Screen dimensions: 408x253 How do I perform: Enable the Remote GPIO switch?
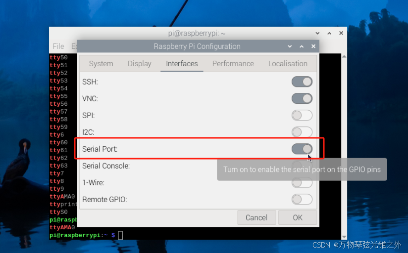(x=302, y=200)
